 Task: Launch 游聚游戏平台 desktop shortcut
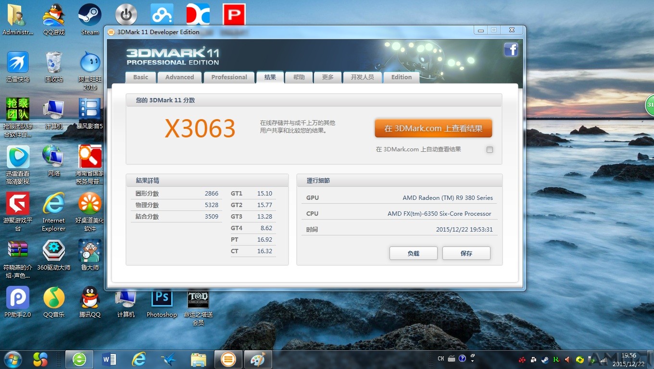(x=18, y=212)
